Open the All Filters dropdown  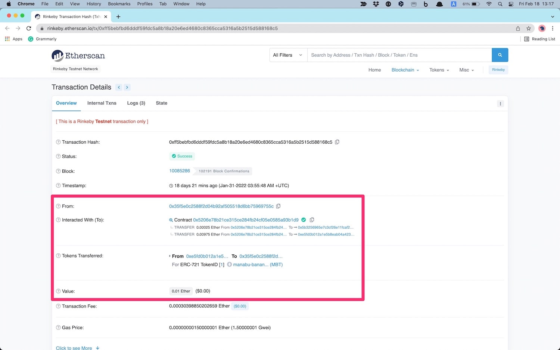coord(288,55)
